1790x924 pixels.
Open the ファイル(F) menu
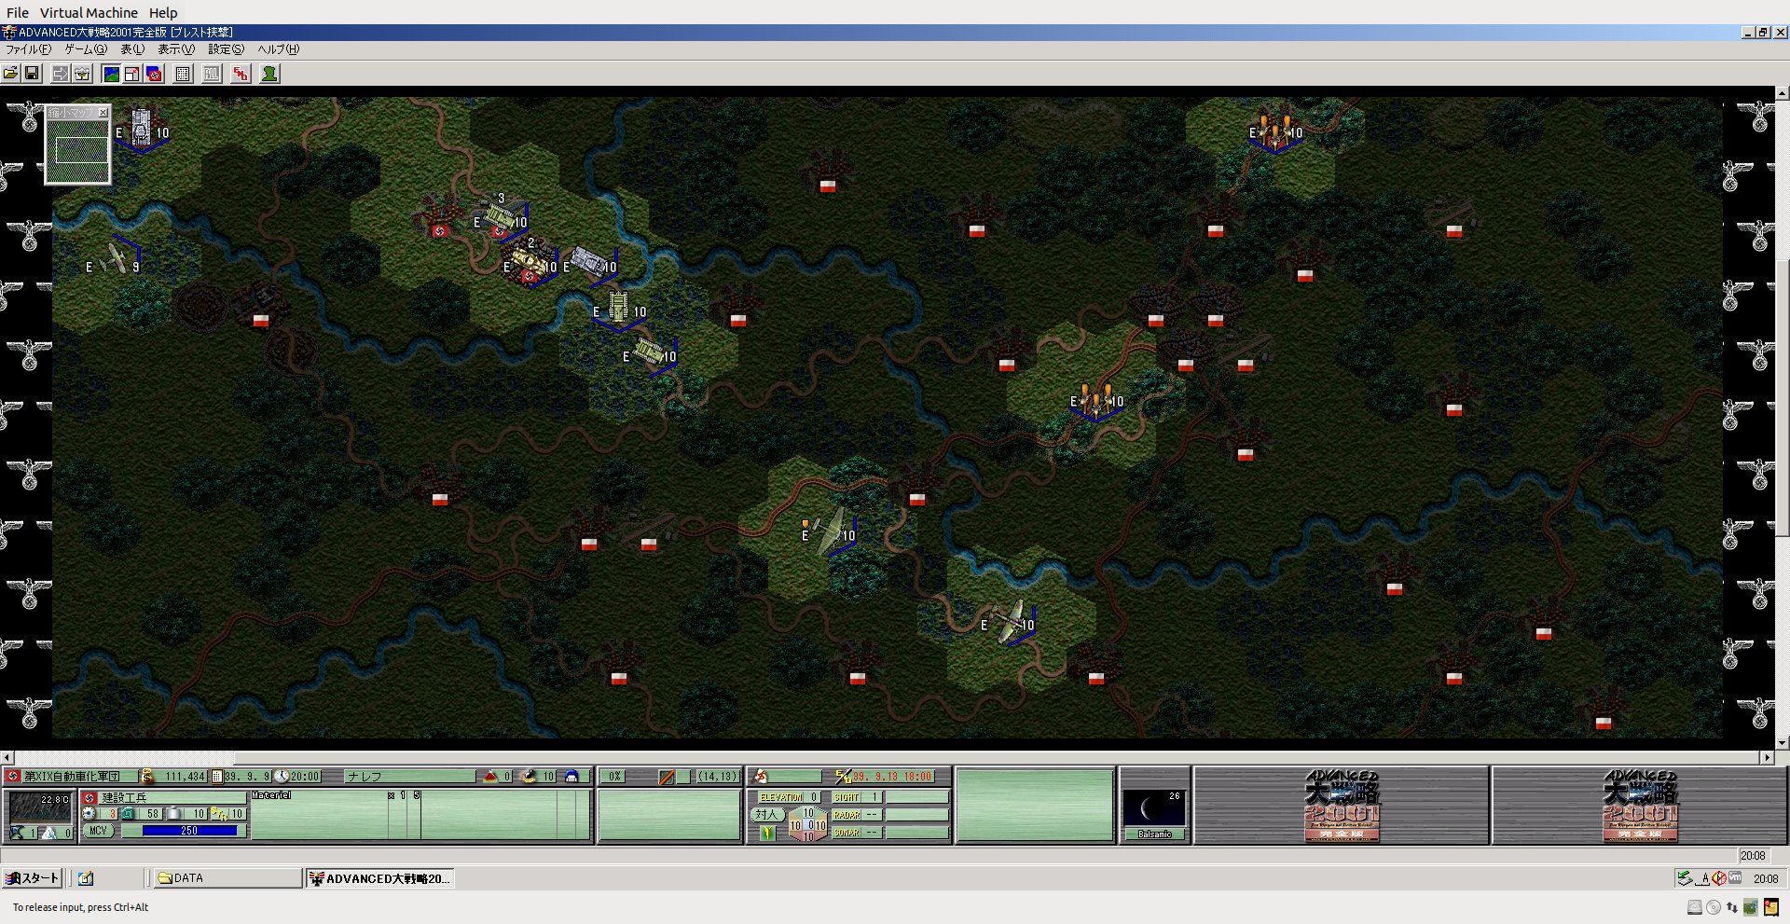[x=29, y=49]
